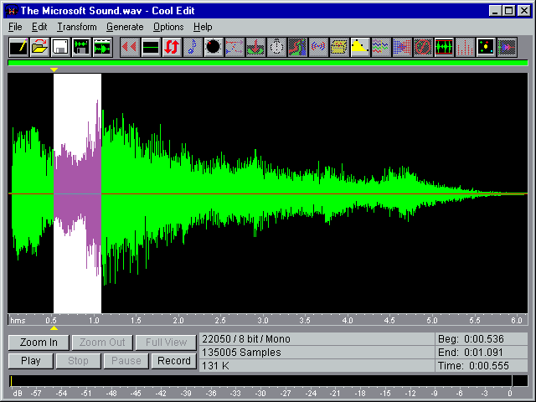Play the audio with Play button
Image resolution: width=536 pixels, height=402 pixels.
(x=31, y=361)
